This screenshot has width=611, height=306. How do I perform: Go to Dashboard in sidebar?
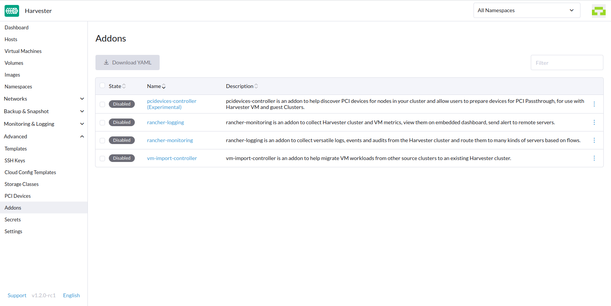pos(16,27)
